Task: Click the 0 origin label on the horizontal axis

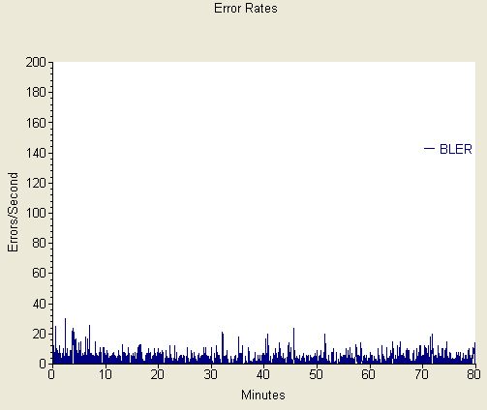Action: pos(51,374)
